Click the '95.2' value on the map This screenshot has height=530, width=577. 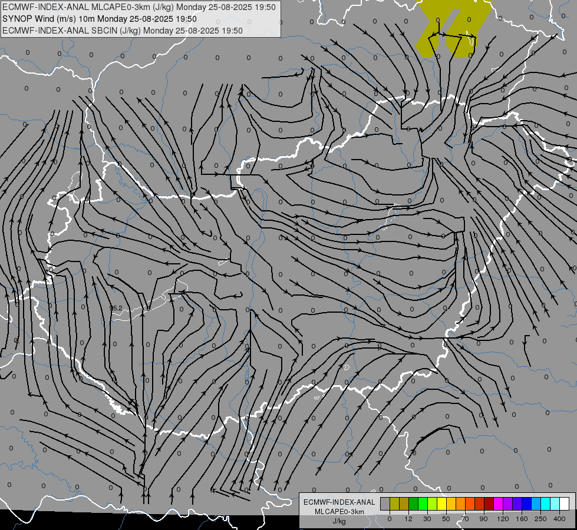click(x=116, y=308)
